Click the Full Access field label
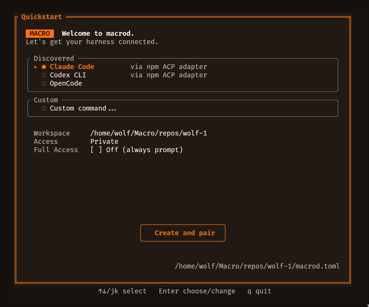The height and width of the screenshot is (307, 369). (x=56, y=150)
